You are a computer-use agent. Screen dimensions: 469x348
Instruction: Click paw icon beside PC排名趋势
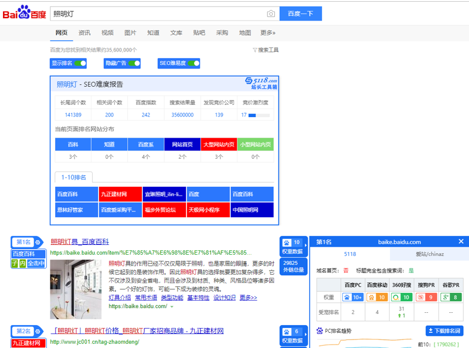[x=320, y=330]
